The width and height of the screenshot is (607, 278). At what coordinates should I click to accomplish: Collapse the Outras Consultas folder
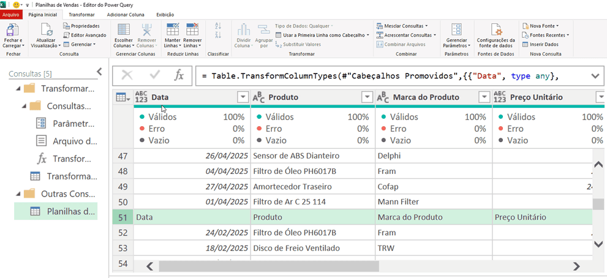[15, 193]
